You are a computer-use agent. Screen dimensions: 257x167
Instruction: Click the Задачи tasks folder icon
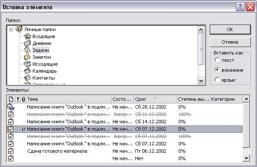click(27, 50)
